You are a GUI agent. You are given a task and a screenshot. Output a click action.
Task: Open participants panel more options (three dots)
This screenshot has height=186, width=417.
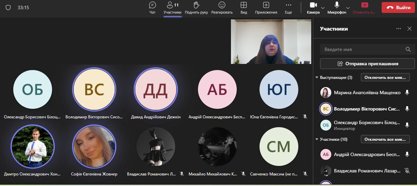coord(399,29)
